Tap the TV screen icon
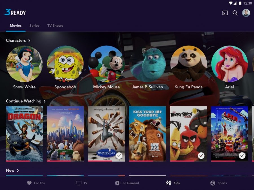Image resolution: width=254 pixels, height=190 pixels. pos(78,183)
